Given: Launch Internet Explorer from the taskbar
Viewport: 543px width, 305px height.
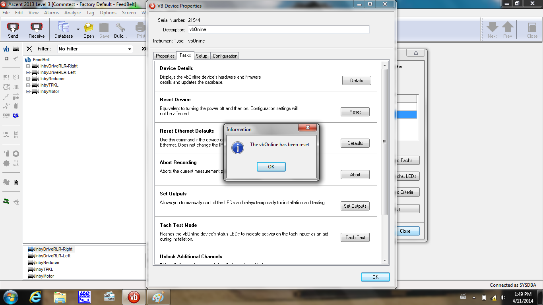Looking at the screenshot, I should pyautogui.click(x=35, y=297).
